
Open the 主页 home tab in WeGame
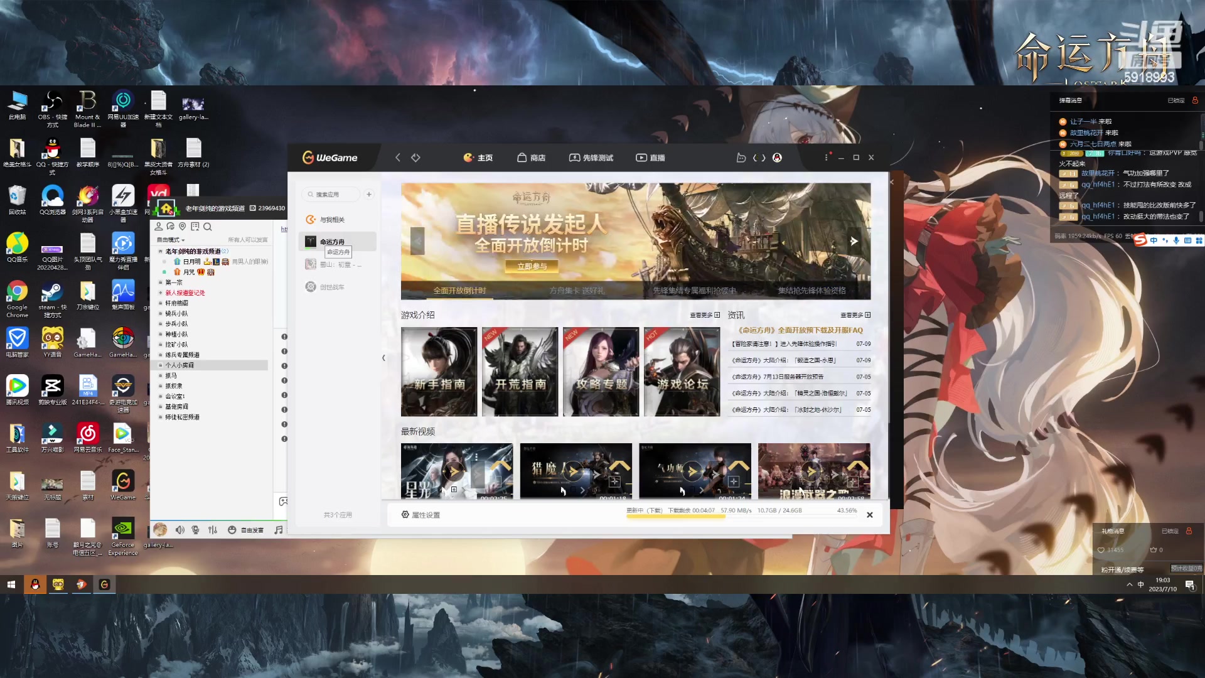click(x=478, y=158)
